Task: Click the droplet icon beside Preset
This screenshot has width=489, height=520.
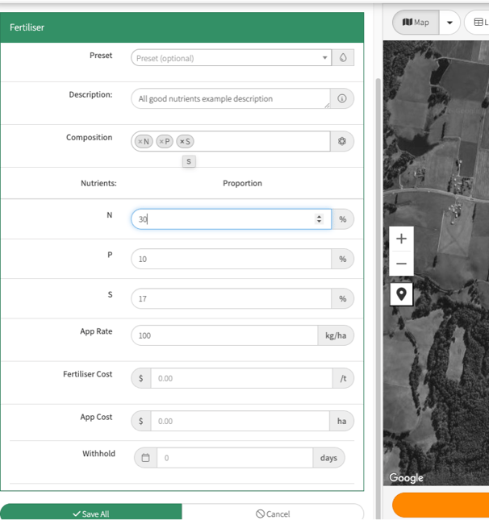Action: (x=343, y=58)
